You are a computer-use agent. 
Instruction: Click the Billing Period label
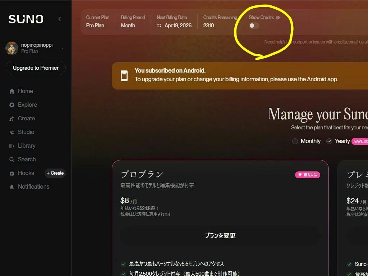pyautogui.click(x=133, y=17)
